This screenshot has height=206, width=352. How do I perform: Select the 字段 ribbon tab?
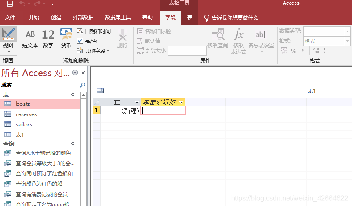(170, 18)
